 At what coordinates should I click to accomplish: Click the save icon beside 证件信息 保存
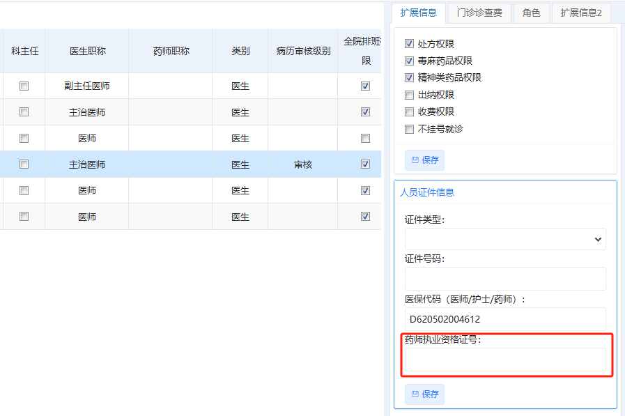pos(415,394)
